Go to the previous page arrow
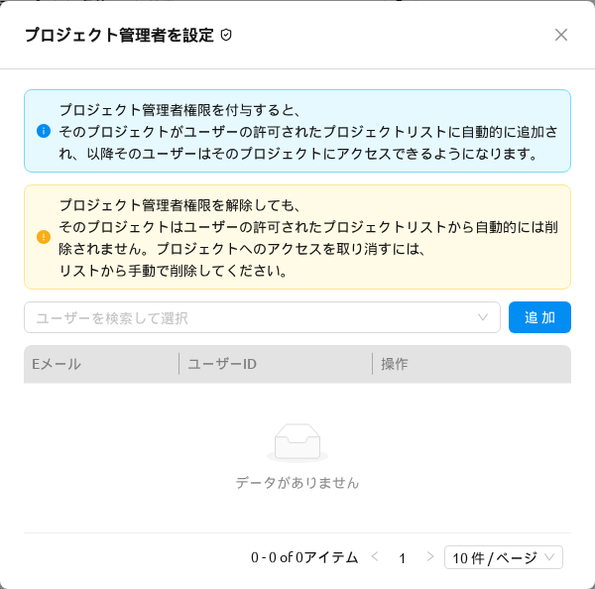The image size is (595, 589). coord(375,557)
